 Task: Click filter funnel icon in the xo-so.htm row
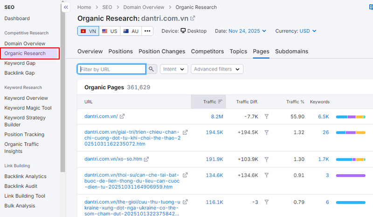pyautogui.click(x=266, y=159)
